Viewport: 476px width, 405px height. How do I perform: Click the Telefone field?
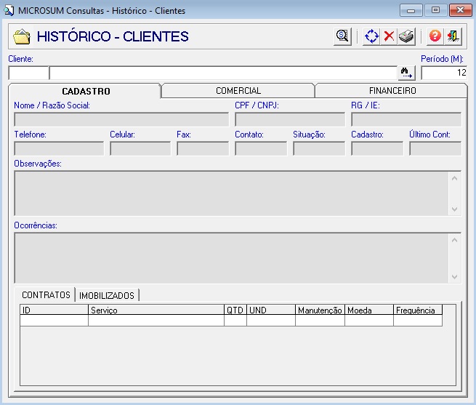coord(59,148)
